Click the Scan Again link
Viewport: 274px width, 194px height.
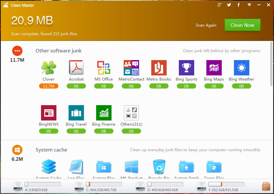[x=206, y=25]
